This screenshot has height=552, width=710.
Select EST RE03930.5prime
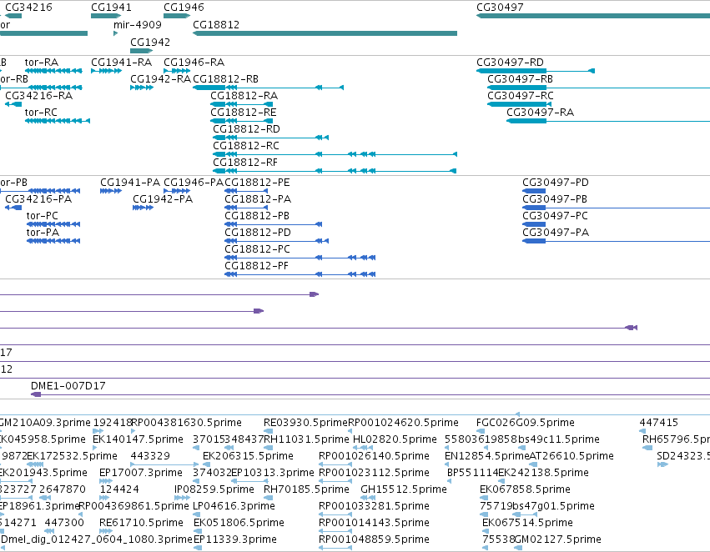point(268,431)
